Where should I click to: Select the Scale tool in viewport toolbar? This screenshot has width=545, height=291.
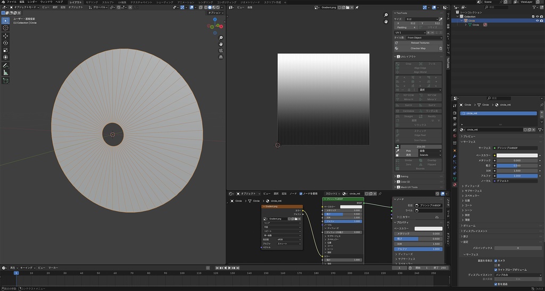click(x=5, y=50)
